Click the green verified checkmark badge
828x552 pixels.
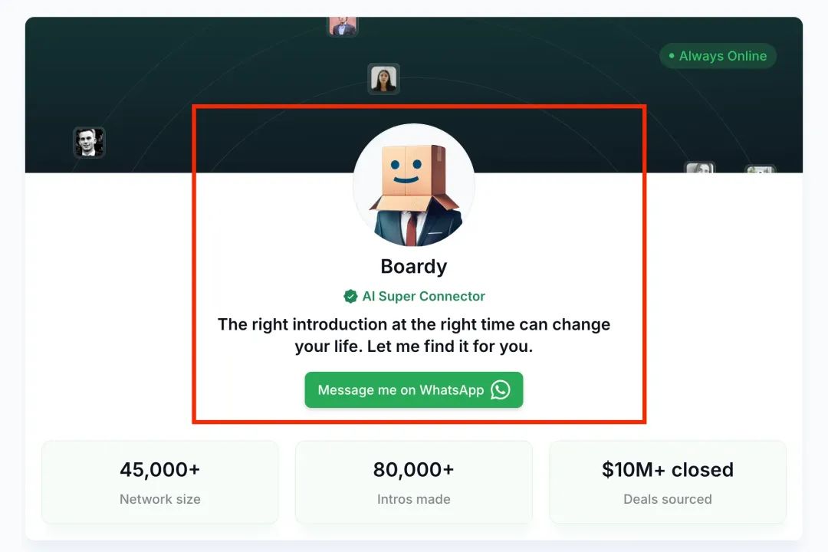click(x=350, y=297)
